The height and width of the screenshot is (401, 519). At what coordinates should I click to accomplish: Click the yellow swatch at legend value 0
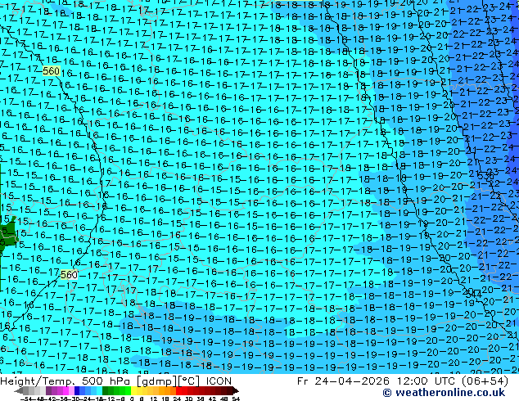[x=133, y=391]
